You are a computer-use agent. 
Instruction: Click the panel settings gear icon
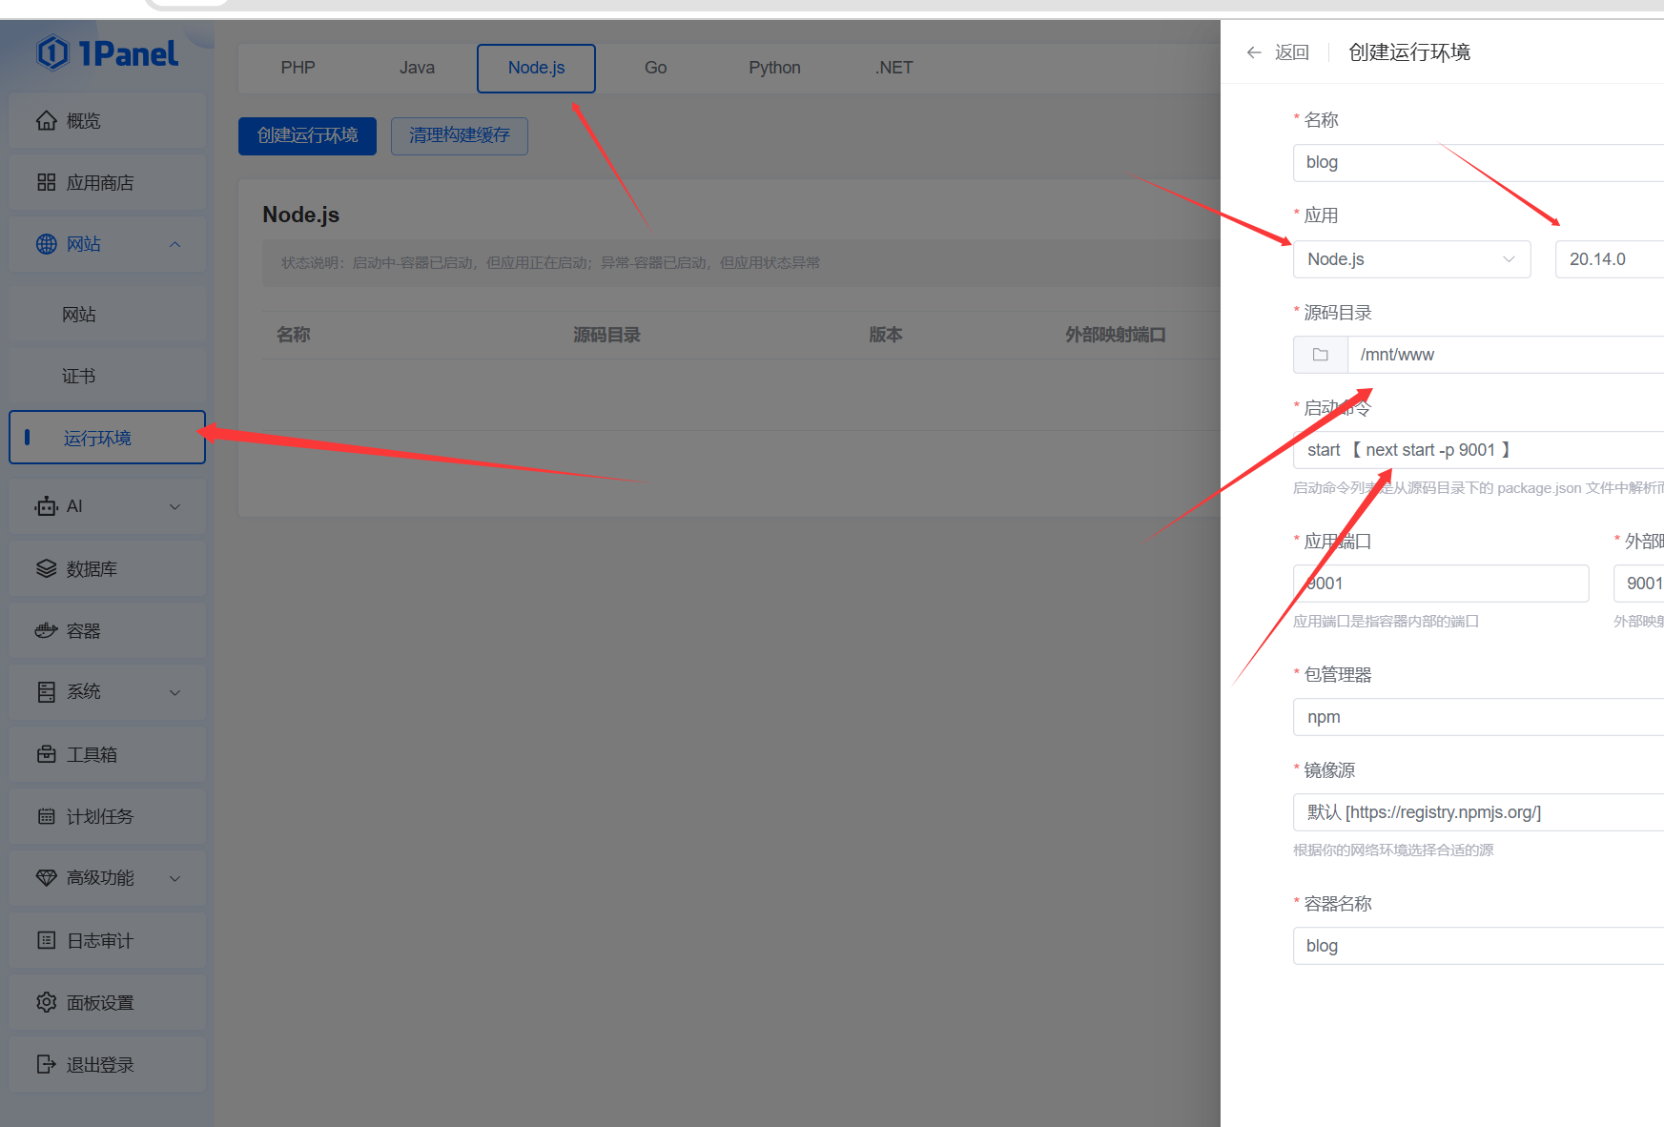(46, 1003)
